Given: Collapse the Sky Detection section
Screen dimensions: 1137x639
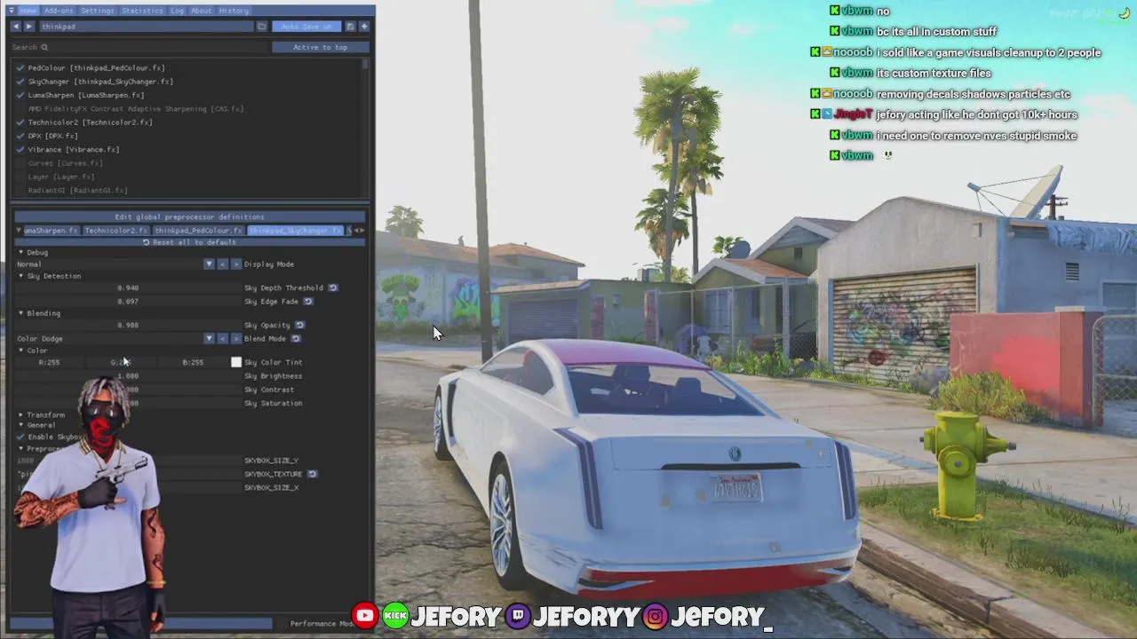Looking at the screenshot, I should pos(21,276).
